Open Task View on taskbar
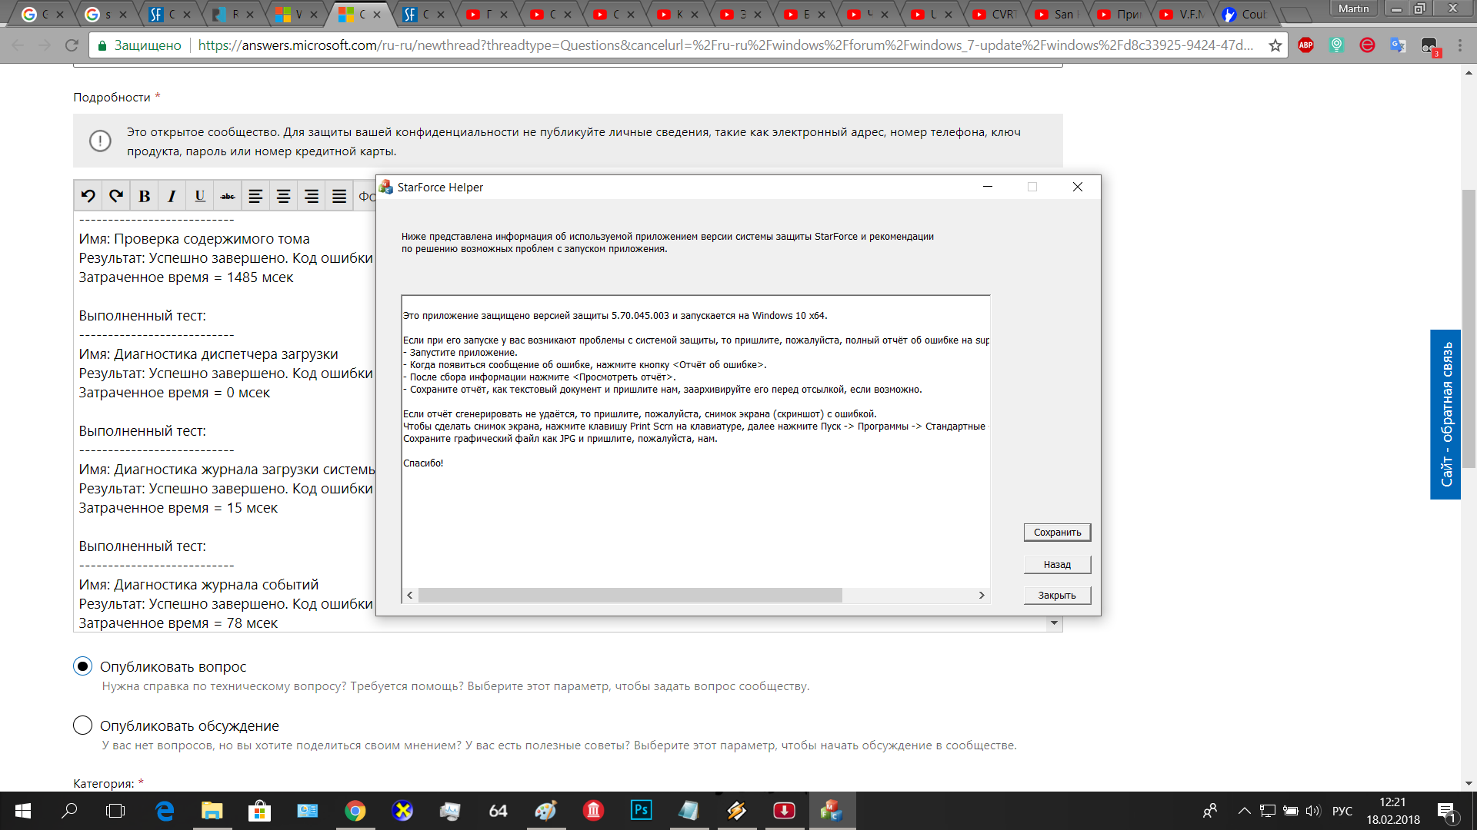Screen dimensions: 1477x830 click(x=115, y=811)
